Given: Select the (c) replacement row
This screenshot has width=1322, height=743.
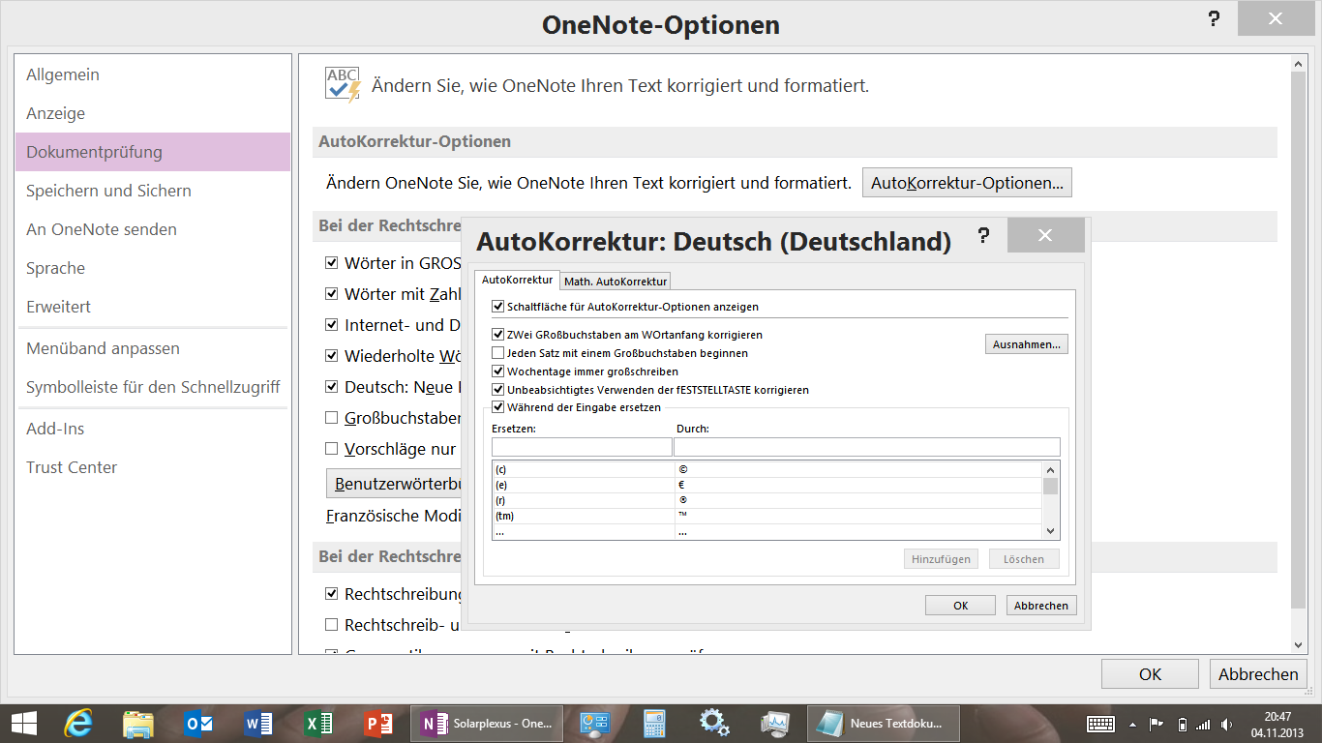Looking at the screenshot, I should [766, 469].
